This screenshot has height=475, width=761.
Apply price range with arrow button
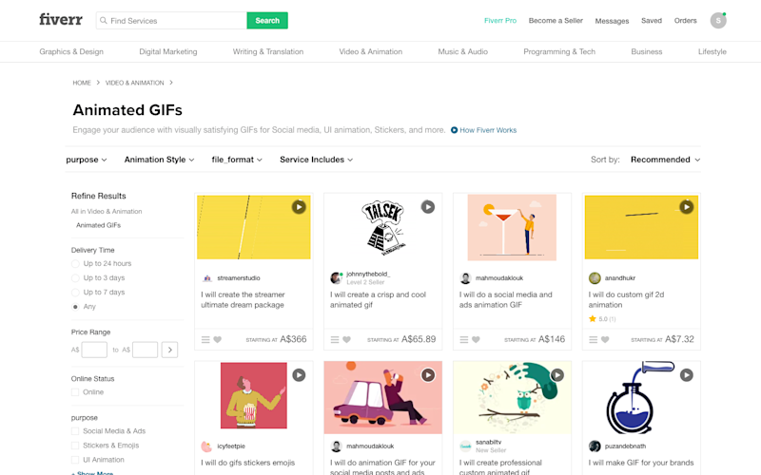[x=169, y=350]
